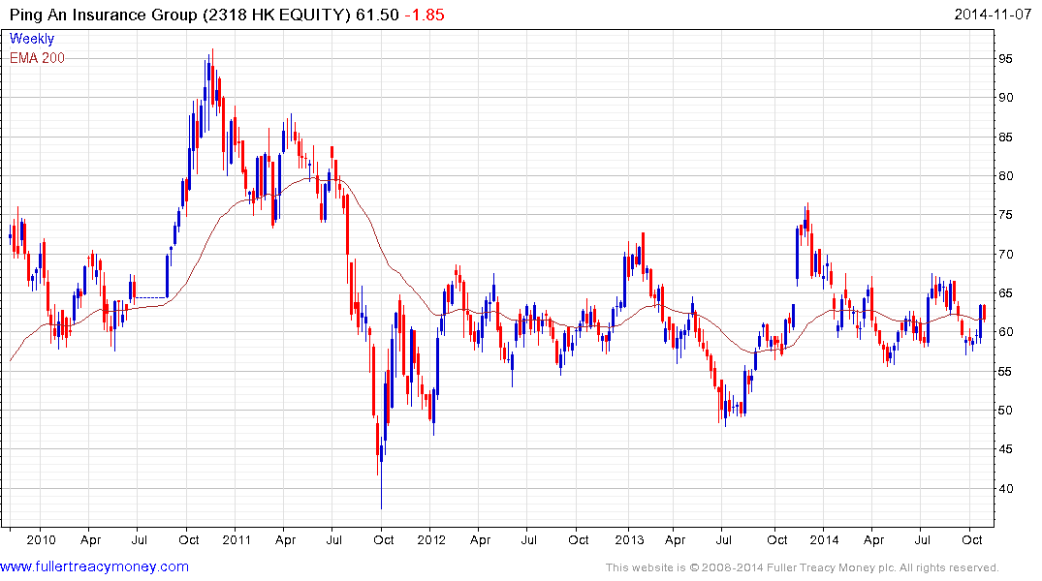Click the 70 price axis label
Viewport: 1042px width, 581px height.
[x=1005, y=254]
